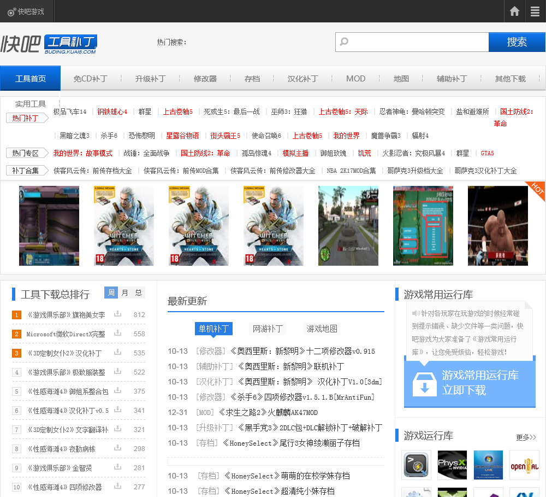Open the wrestling game thumbnail
This screenshot has width=546, height=497.
point(497,226)
